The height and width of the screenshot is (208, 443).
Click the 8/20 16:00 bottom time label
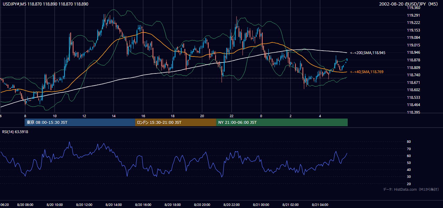[143, 205]
